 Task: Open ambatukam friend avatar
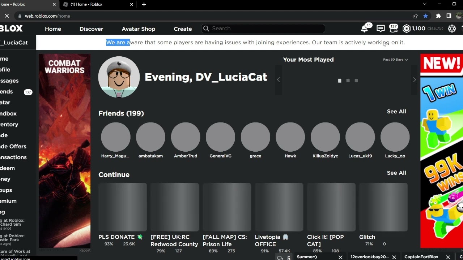click(150, 137)
